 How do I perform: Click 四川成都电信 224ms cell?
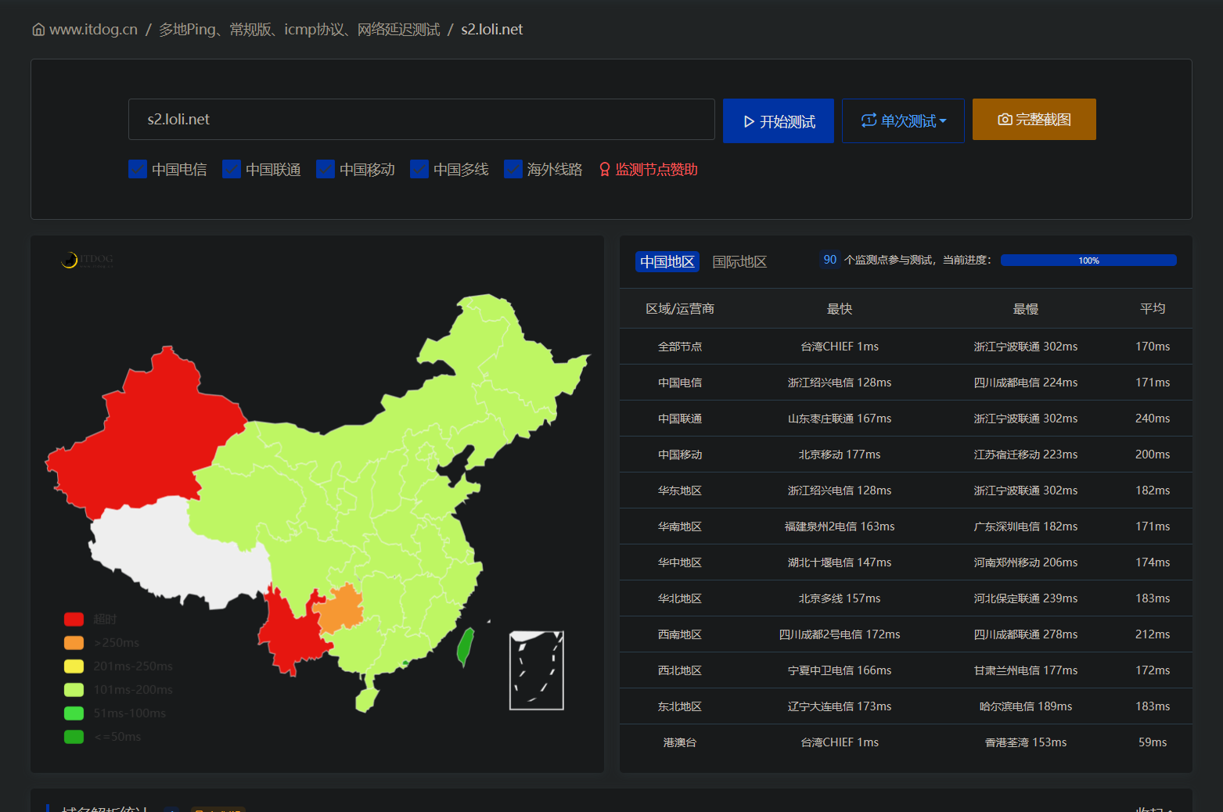click(x=1026, y=383)
